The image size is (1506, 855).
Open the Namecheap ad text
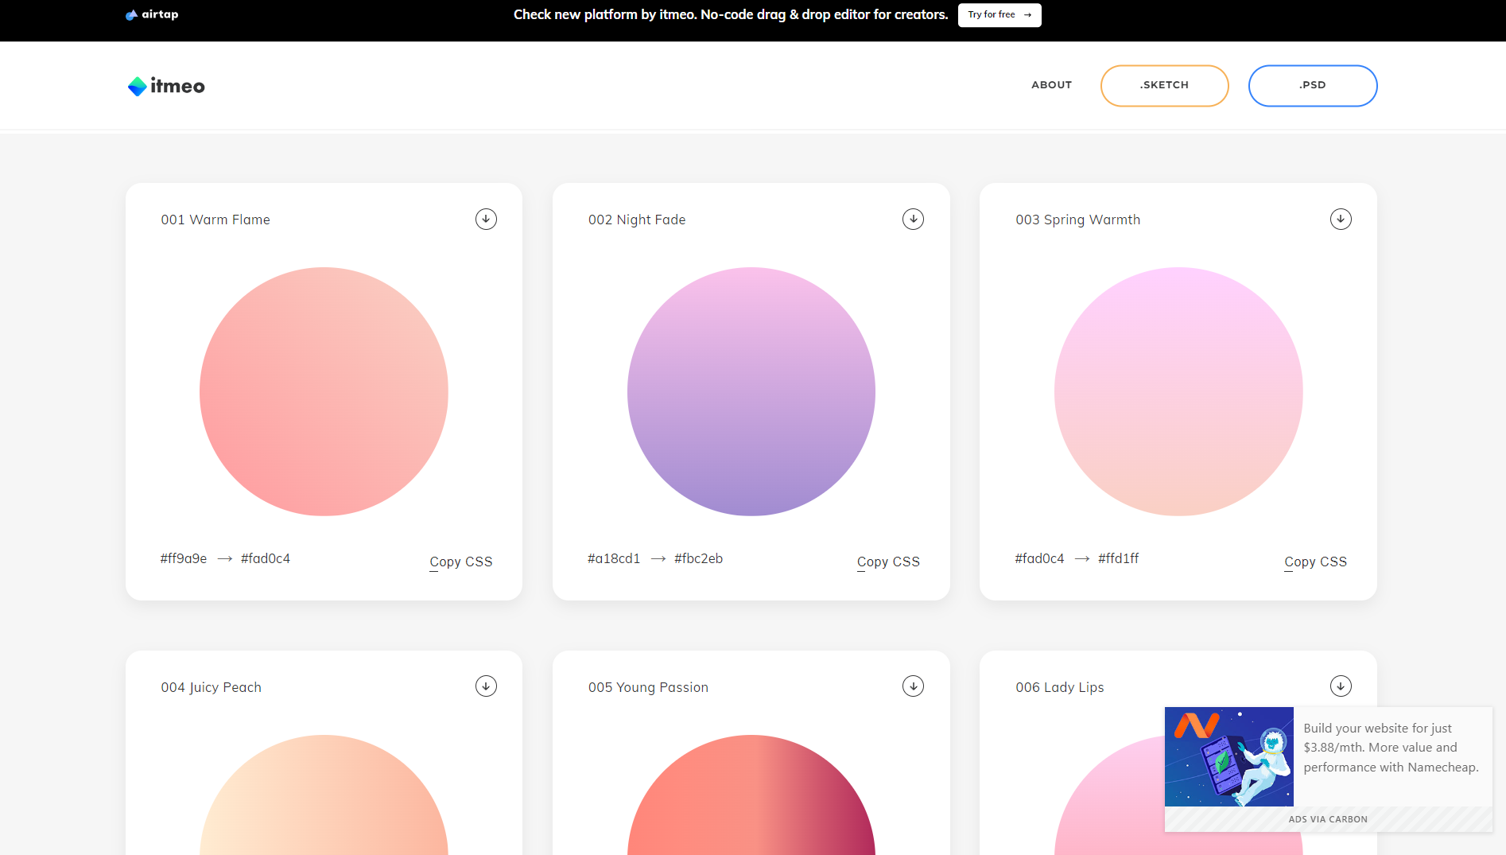(x=1391, y=748)
